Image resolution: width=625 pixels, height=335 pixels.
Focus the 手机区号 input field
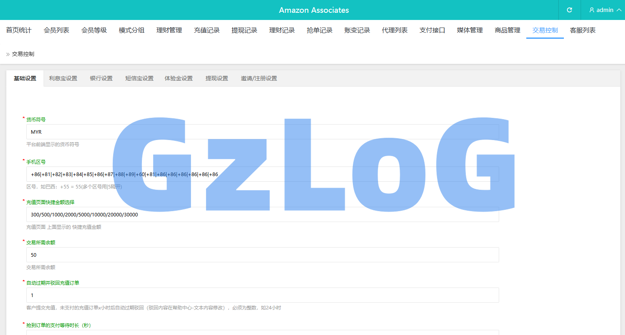(263, 174)
